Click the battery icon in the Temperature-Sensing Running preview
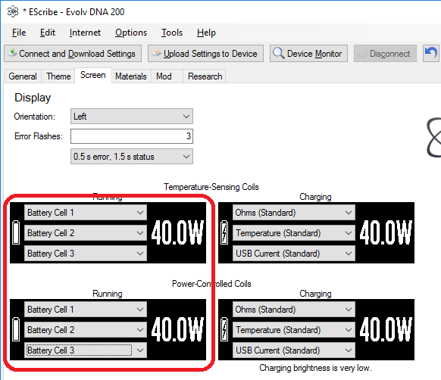Image resolution: width=441 pixels, height=380 pixels. click(16, 232)
